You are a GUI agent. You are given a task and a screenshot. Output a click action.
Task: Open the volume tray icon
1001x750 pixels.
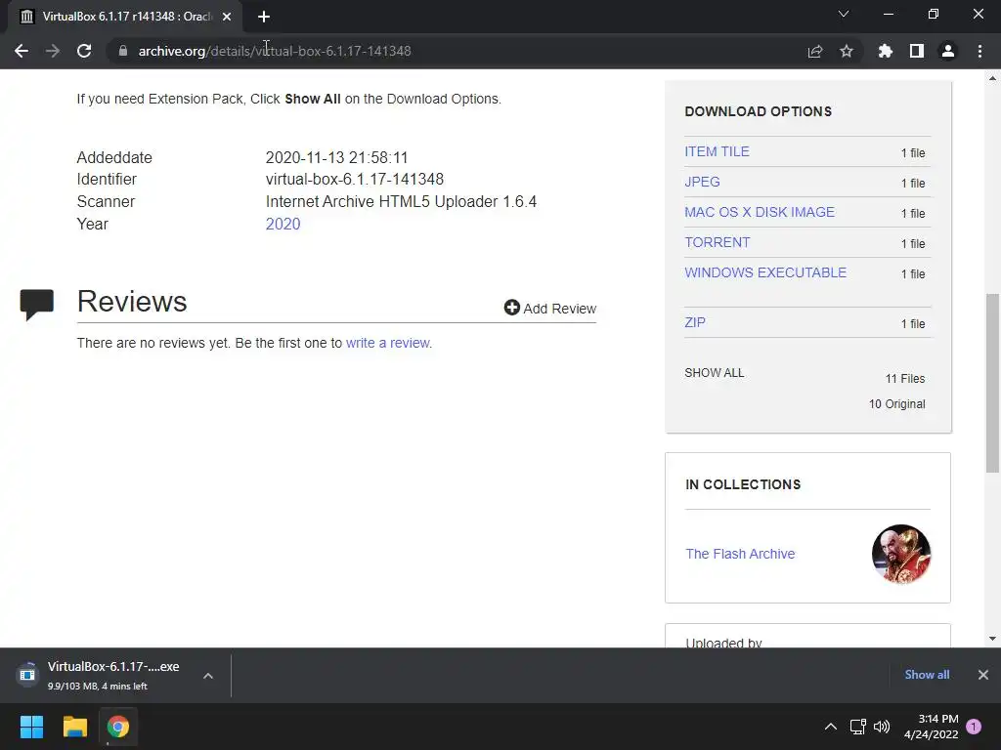click(882, 727)
